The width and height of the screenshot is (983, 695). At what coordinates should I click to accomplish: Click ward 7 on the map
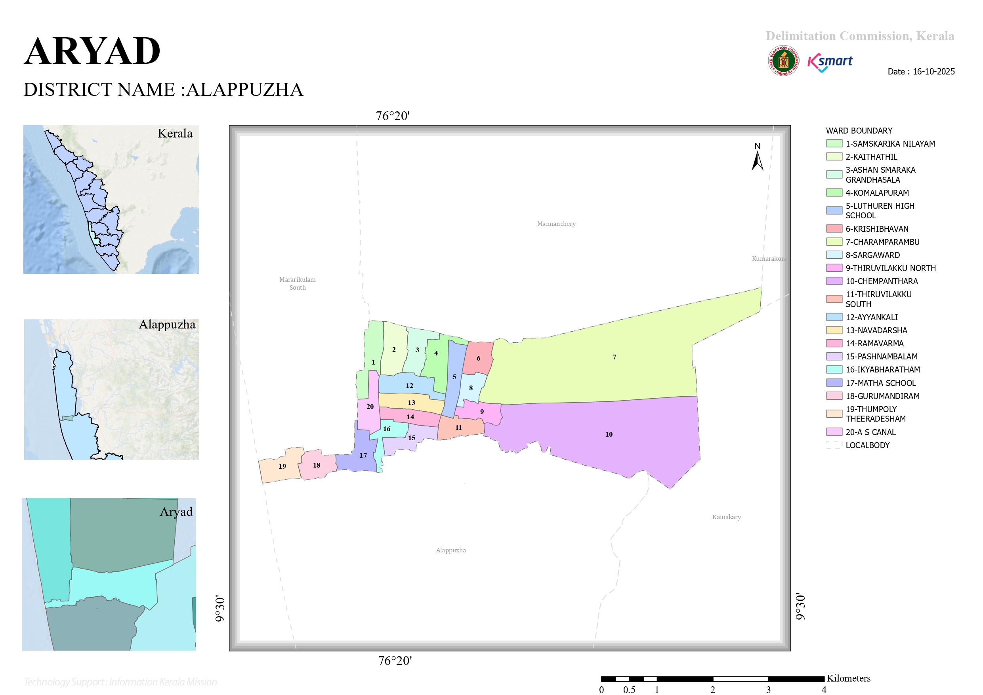point(615,357)
